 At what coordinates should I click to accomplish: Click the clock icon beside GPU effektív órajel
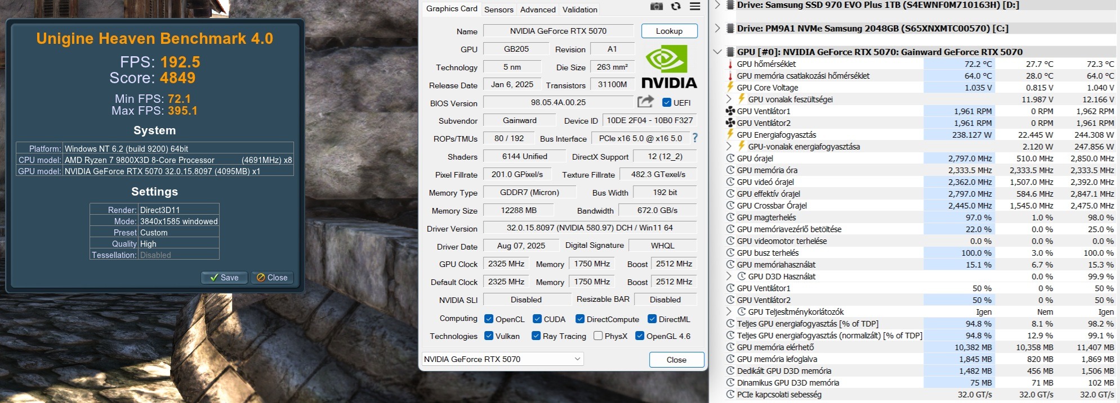coord(730,194)
